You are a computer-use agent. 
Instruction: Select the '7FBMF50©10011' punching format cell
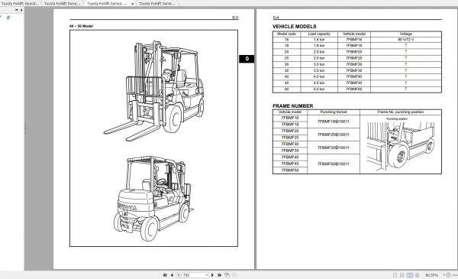coord(334,164)
